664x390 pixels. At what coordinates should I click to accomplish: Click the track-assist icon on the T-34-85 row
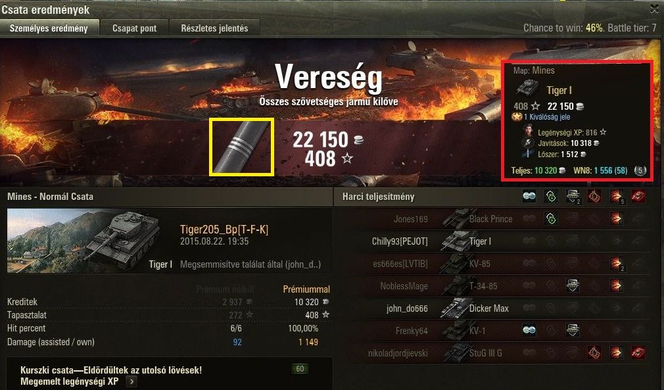(x=573, y=286)
